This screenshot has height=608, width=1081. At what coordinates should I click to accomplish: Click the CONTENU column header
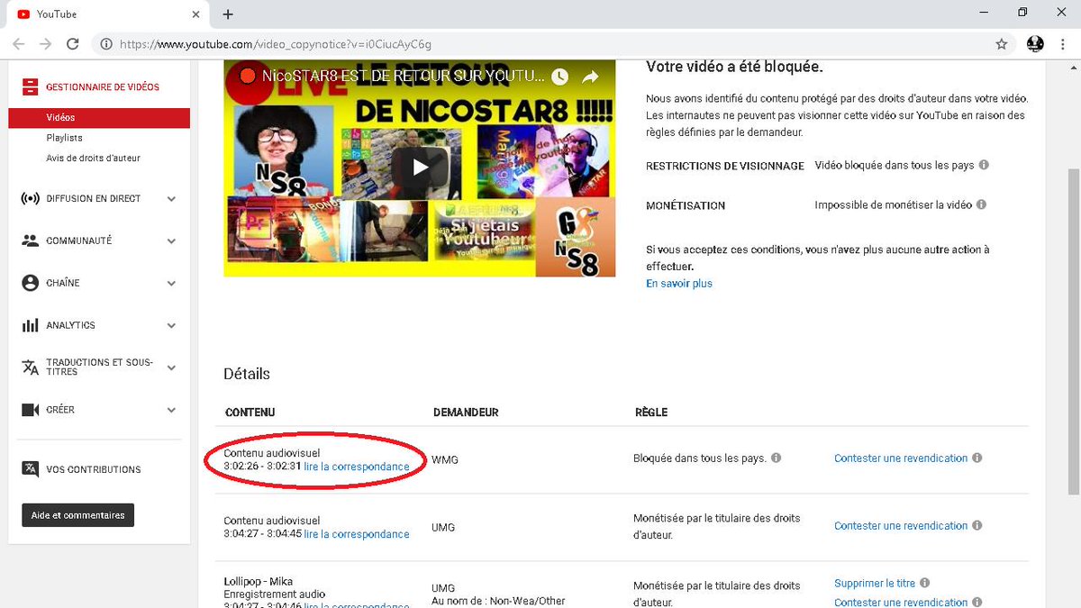tap(250, 413)
